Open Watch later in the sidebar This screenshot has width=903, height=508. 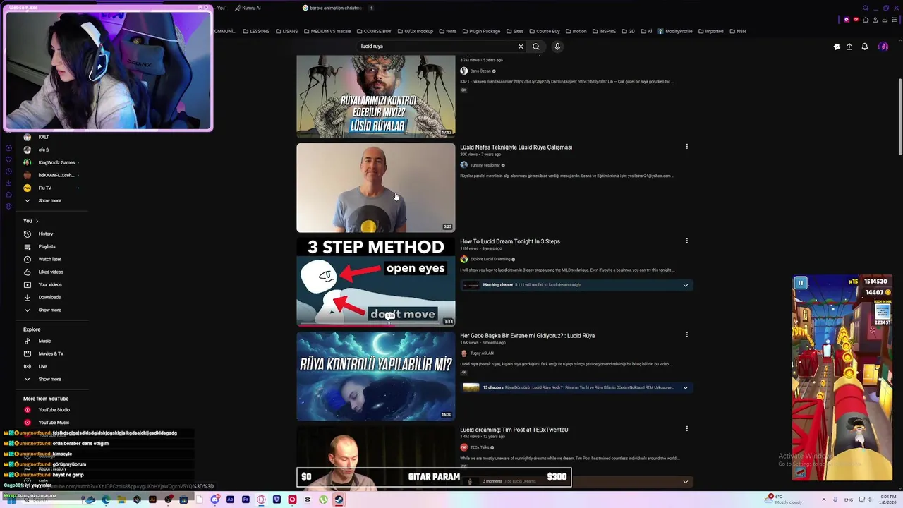[x=49, y=259]
